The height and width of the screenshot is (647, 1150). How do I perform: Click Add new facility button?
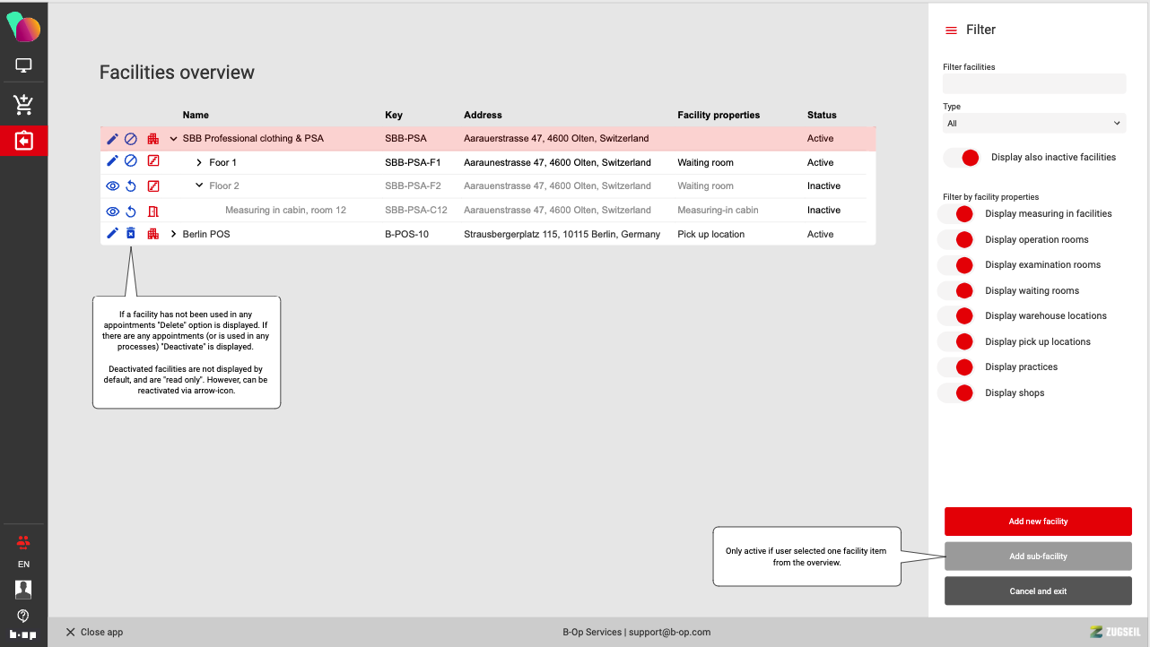(1038, 522)
